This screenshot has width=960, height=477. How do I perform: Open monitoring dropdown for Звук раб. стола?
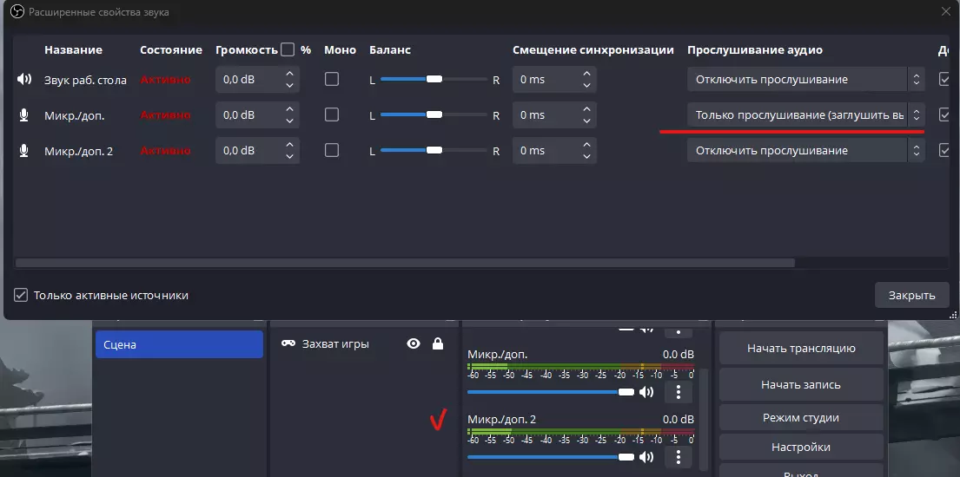tap(804, 80)
